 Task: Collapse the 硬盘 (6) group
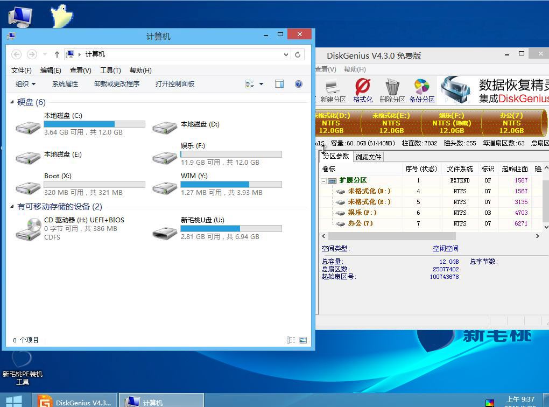pos(12,102)
